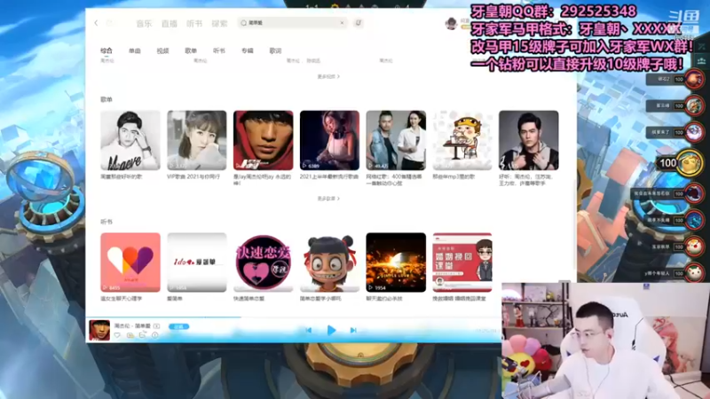Select the 专辑 results tab
Image resolution: width=710 pixels, height=399 pixels.
coord(248,51)
